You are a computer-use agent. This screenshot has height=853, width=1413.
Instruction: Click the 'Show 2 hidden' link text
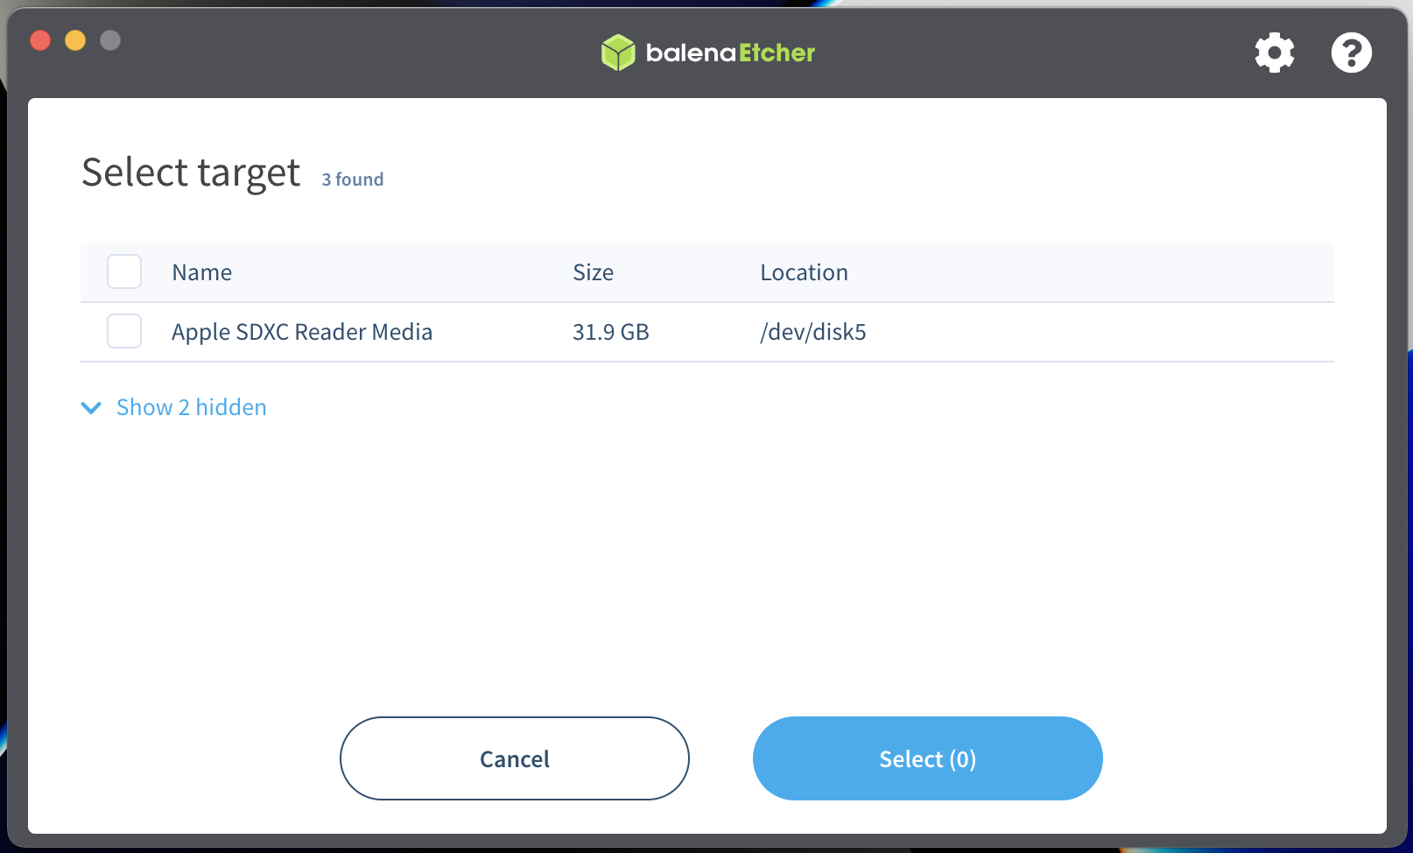(x=191, y=407)
